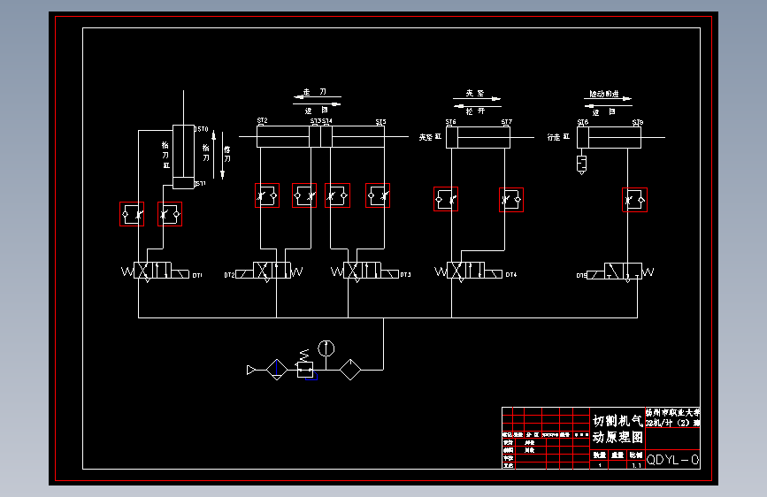Select the double-rod 走刀 cylinder body
The width and height of the screenshot is (767, 497).
[x=320, y=136]
